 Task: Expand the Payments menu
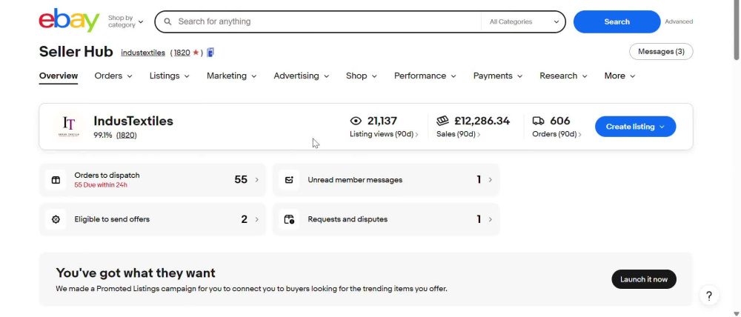point(498,76)
